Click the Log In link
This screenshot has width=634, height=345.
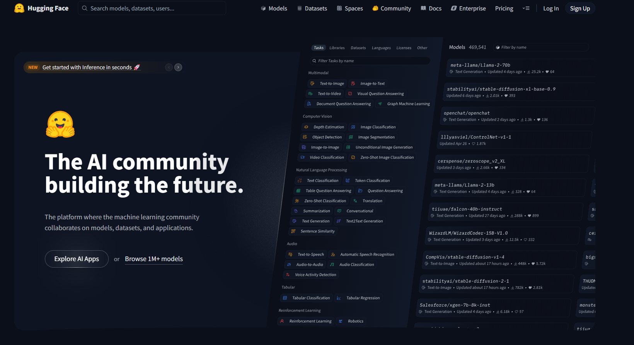click(x=551, y=8)
